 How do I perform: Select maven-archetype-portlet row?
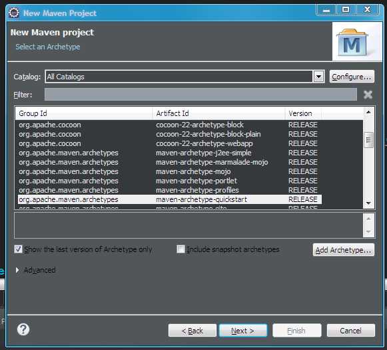(x=169, y=181)
